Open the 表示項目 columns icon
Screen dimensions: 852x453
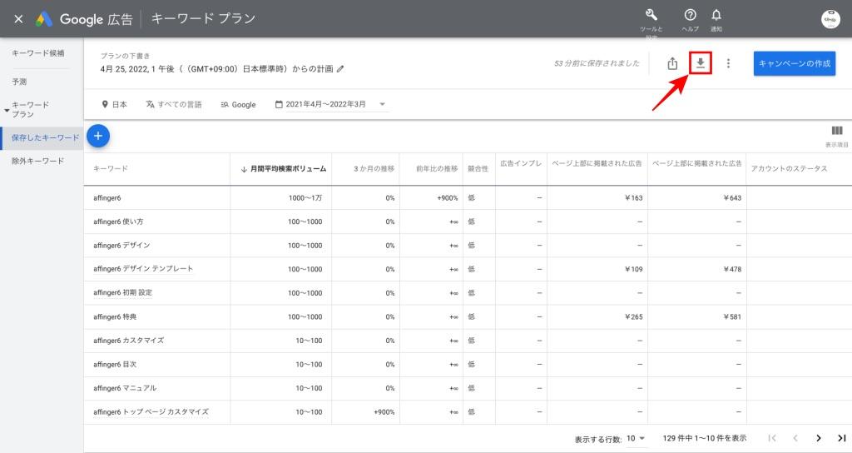click(837, 131)
